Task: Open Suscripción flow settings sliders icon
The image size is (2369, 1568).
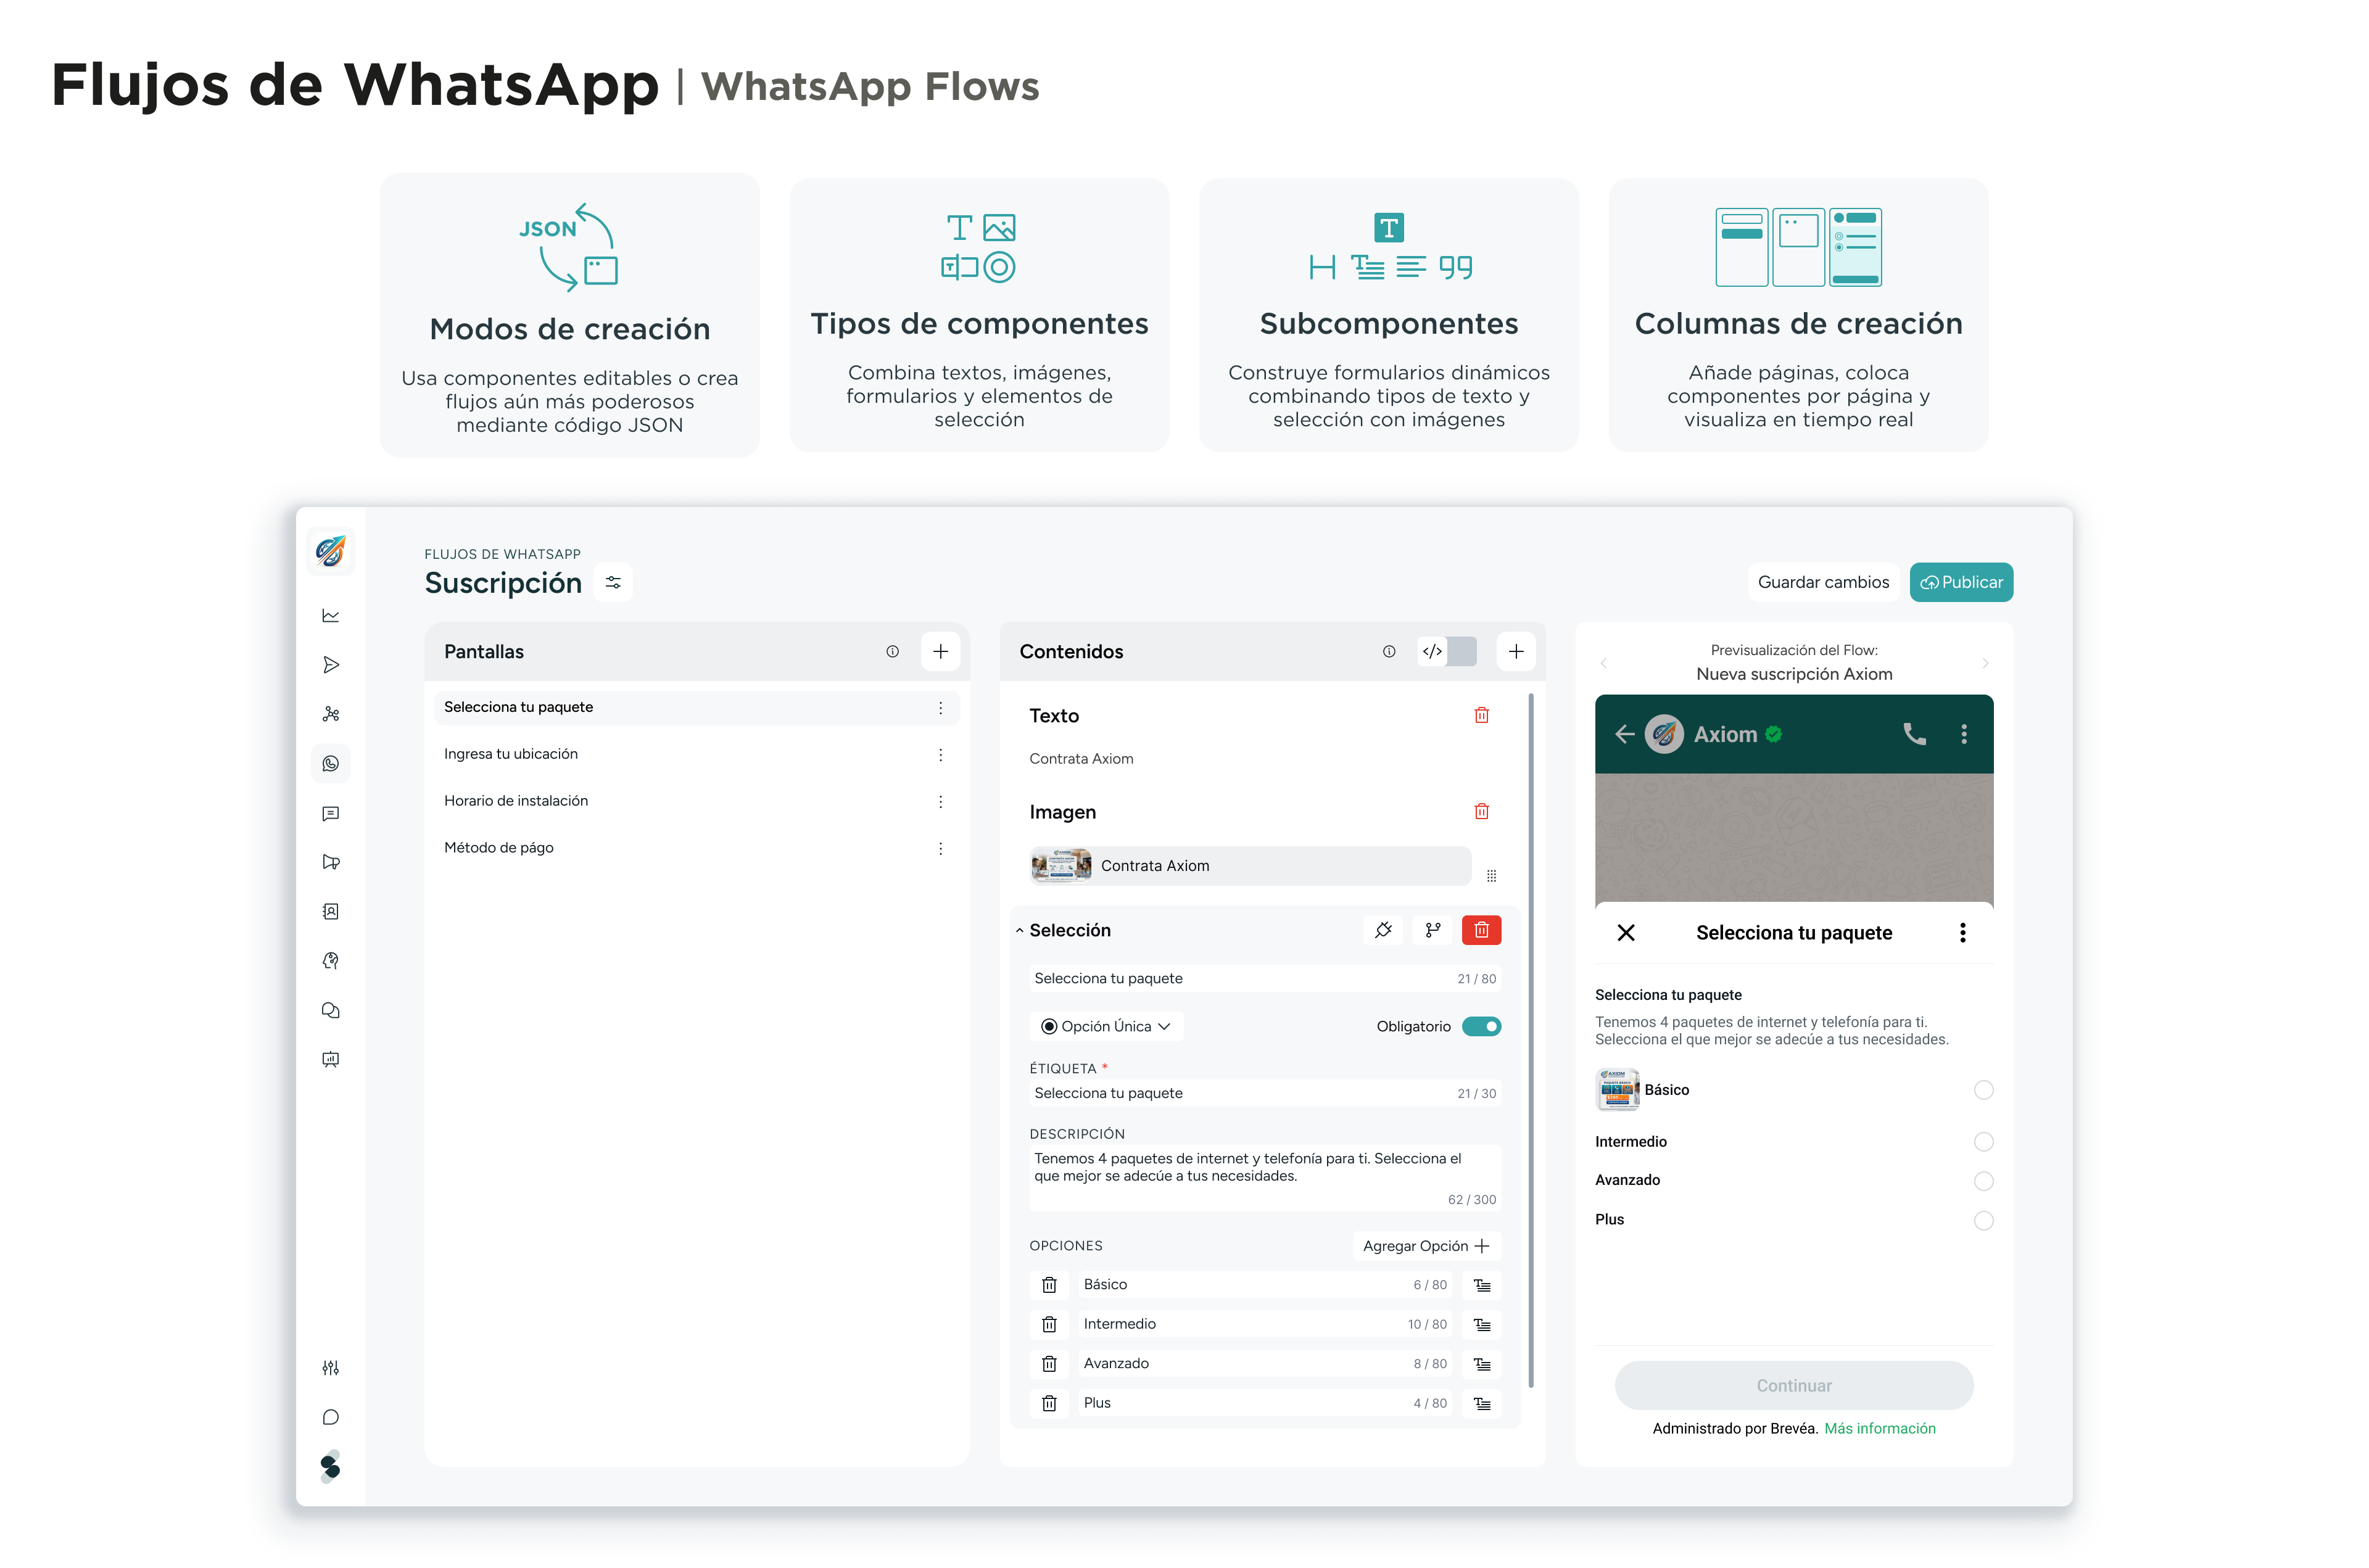Action: [613, 583]
